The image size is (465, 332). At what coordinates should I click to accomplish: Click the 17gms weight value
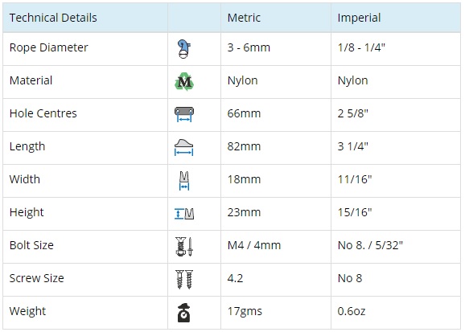click(245, 311)
